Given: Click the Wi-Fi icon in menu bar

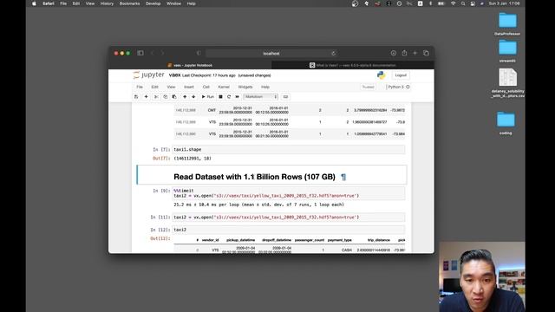Looking at the screenshot, I should coord(453,3).
